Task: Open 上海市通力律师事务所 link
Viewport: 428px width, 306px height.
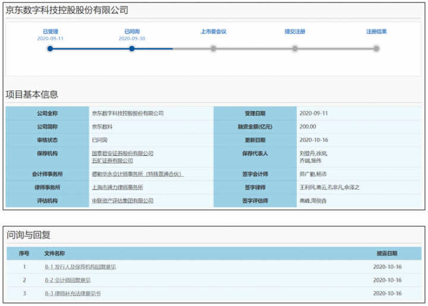Action: coord(117,187)
